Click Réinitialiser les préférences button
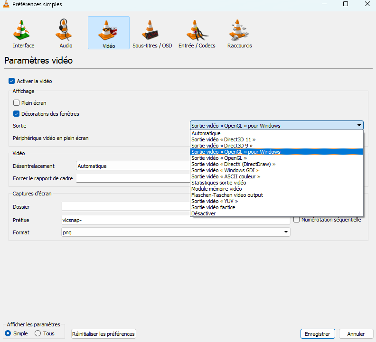The image size is (376, 342). 103,334
